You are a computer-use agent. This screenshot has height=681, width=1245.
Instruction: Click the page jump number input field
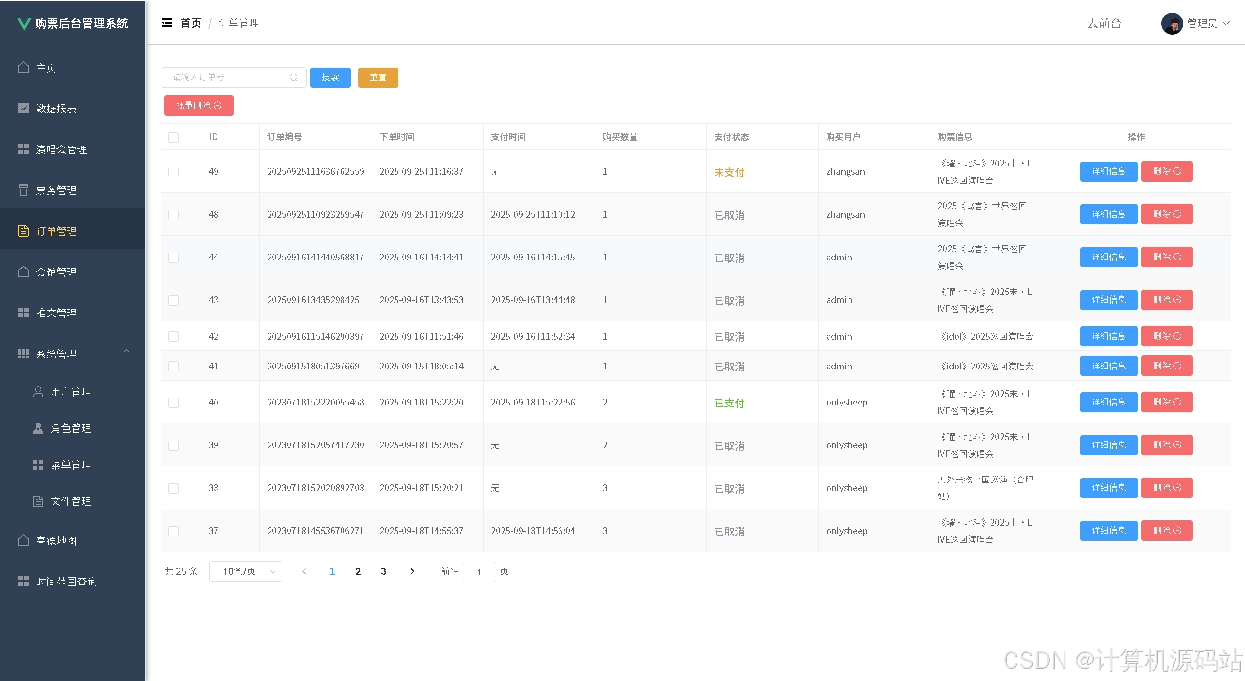[x=479, y=571]
